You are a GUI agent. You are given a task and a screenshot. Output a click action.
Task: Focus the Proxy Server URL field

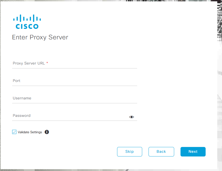[x=75, y=63]
